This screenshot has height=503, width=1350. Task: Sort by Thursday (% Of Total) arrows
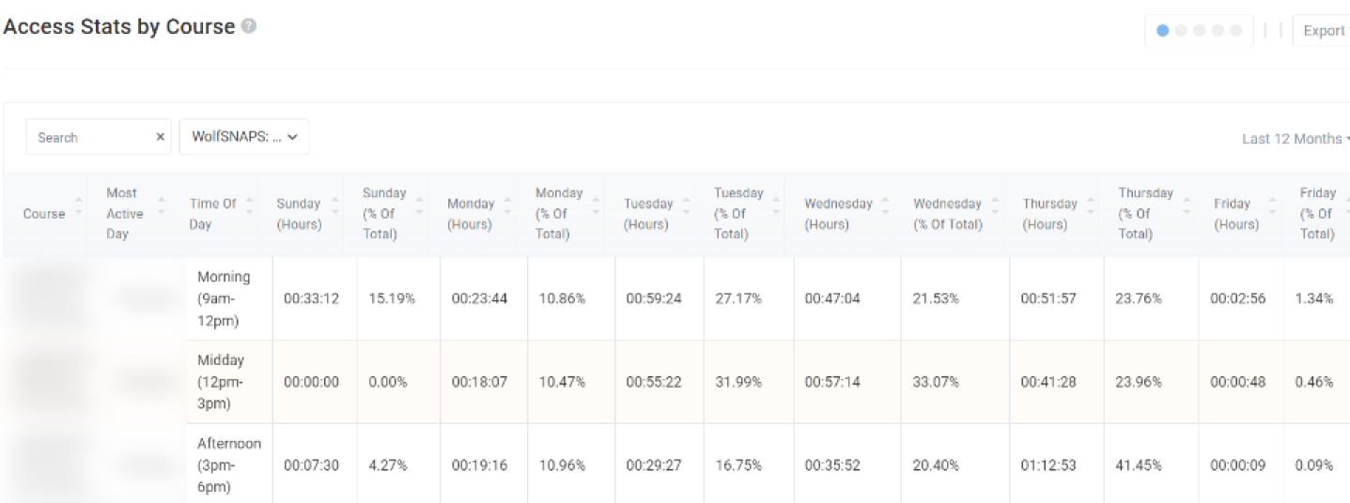pyautogui.click(x=1187, y=214)
